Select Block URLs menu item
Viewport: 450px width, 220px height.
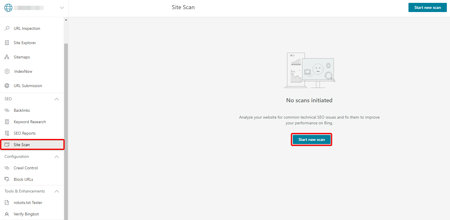click(23, 179)
